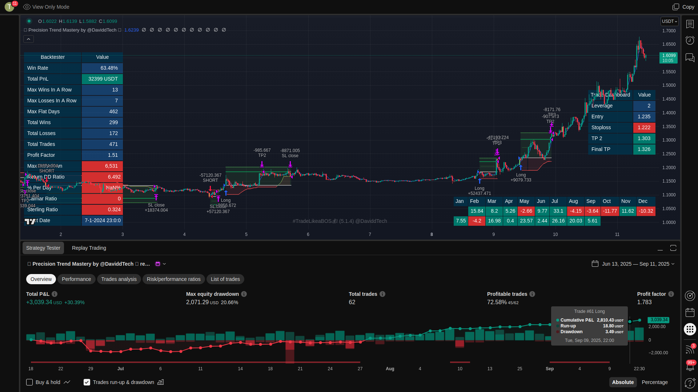Open the economic calendar icon
Viewport: 698px width, 392px height.
coord(690,313)
